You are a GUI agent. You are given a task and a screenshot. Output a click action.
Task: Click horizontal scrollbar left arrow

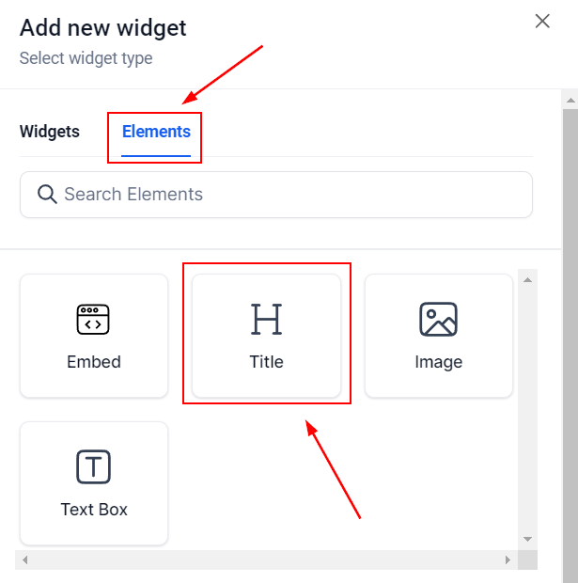[x=26, y=560]
